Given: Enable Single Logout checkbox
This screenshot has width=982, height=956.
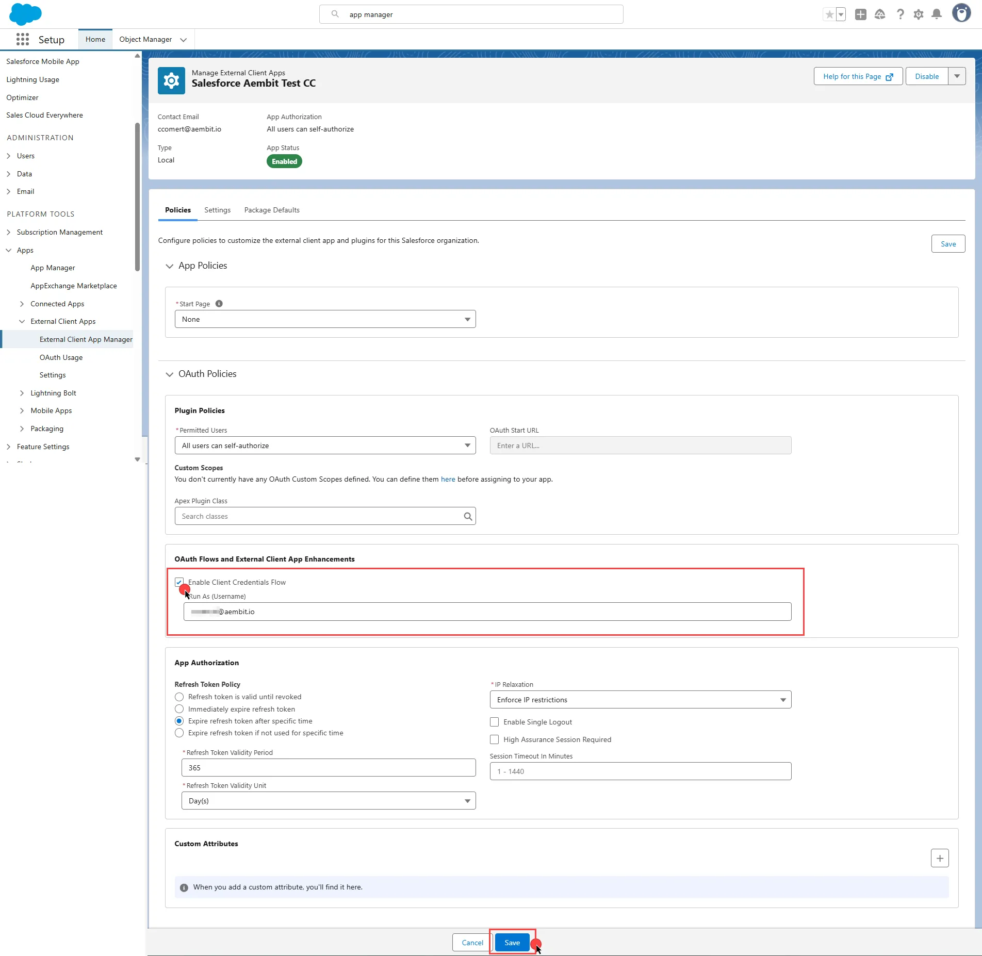Looking at the screenshot, I should point(494,722).
